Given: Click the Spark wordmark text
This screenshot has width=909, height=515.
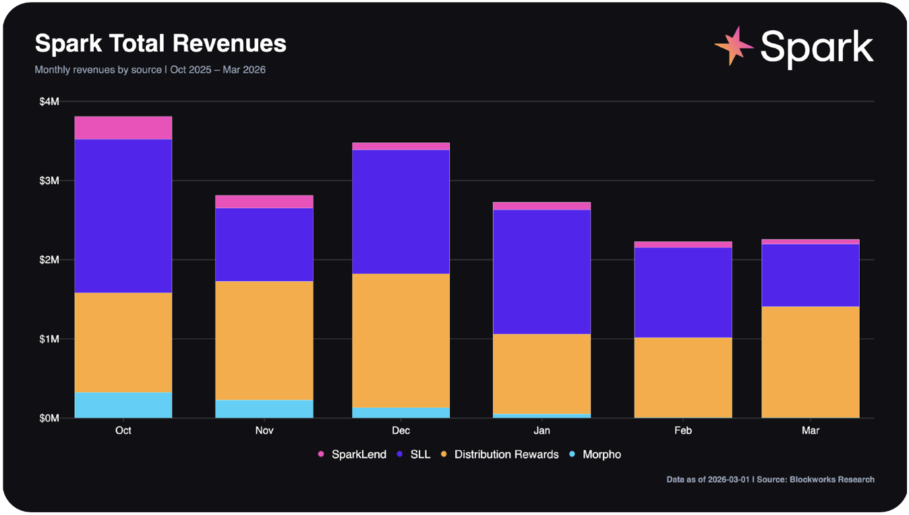Looking at the screenshot, I should [x=817, y=48].
